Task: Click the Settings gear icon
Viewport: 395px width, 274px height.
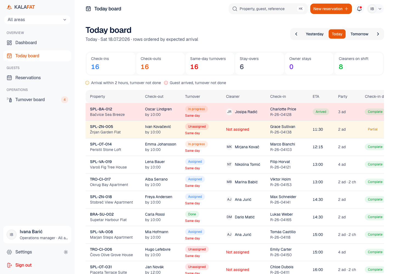Action: click(x=9, y=252)
